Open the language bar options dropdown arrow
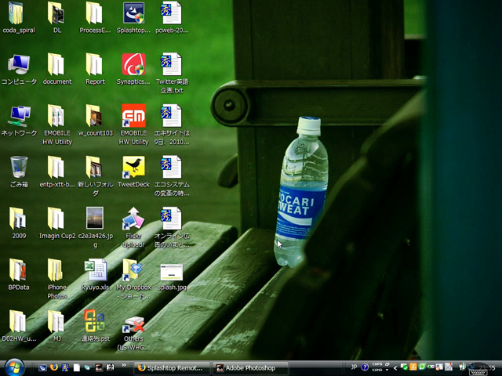This screenshot has height=376, width=502. click(x=387, y=370)
